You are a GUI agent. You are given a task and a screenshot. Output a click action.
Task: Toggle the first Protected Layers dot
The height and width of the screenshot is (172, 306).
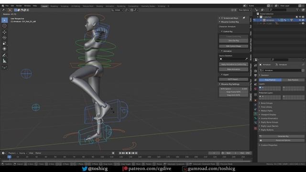point(260,97)
